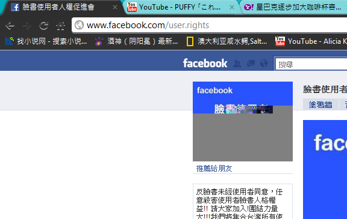The image size is (347, 219).
Task: Open Facebook friend requests icon
Action: click(x=237, y=64)
